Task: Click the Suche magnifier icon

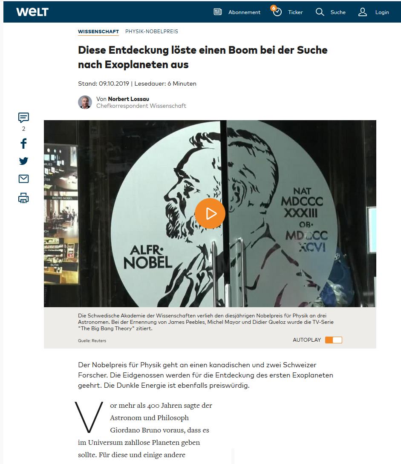Action: tap(320, 12)
